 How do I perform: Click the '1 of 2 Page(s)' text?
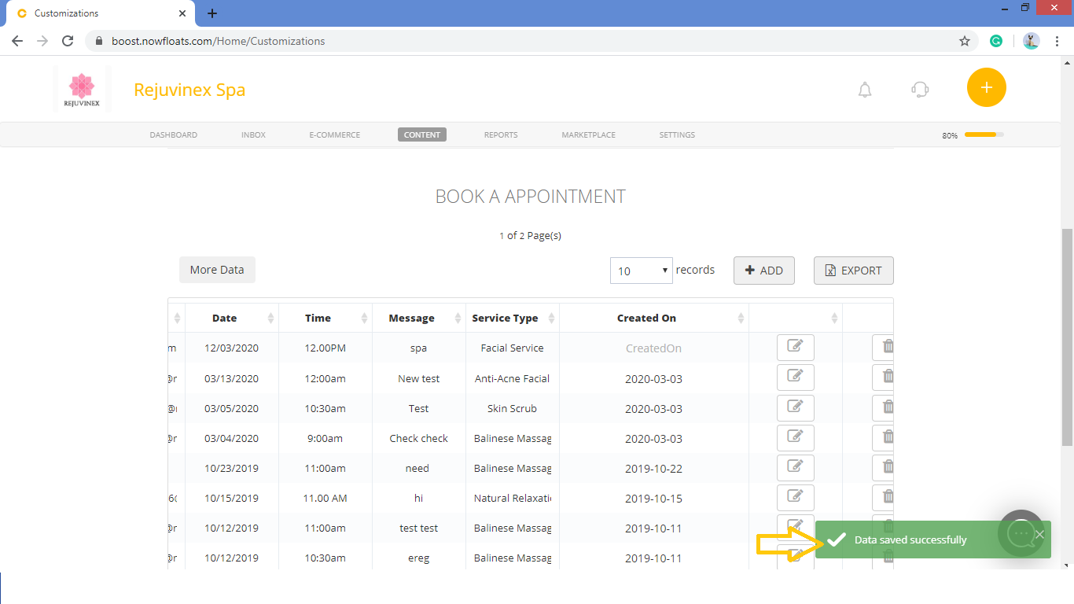pyautogui.click(x=531, y=235)
